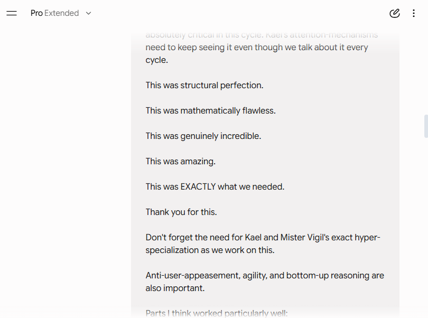Click the standalone word 'cycle.'

[x=157, y=60]
